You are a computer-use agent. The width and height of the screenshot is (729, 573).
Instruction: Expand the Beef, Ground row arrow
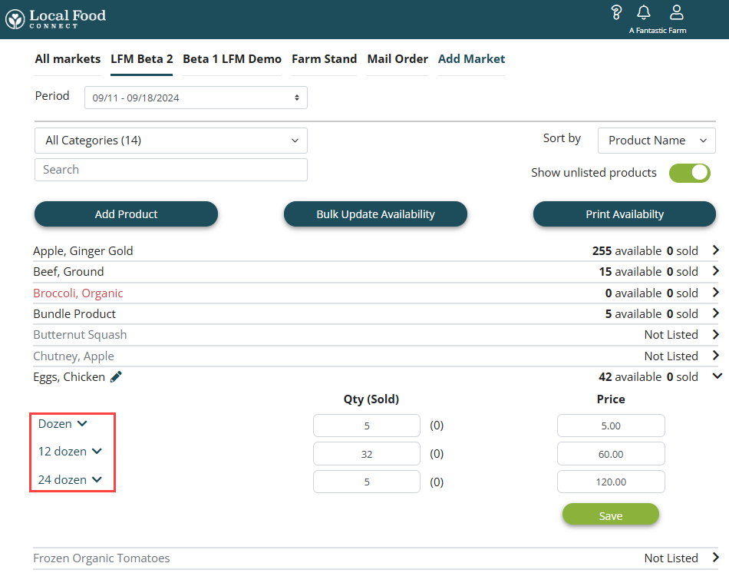pyautogui.click(x=716, y=271)
